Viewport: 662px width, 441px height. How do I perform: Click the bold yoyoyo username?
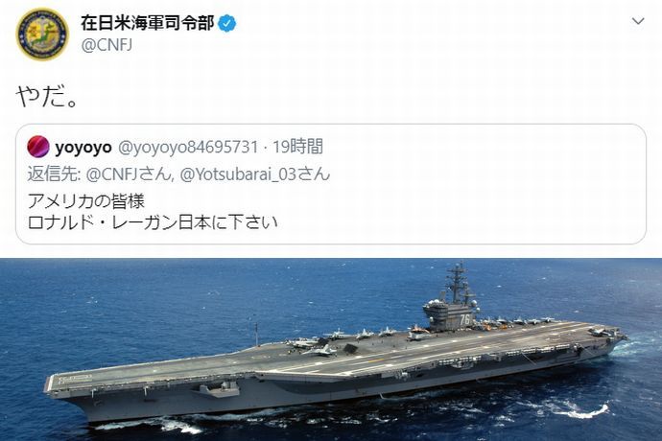click(x=83, y=148)
